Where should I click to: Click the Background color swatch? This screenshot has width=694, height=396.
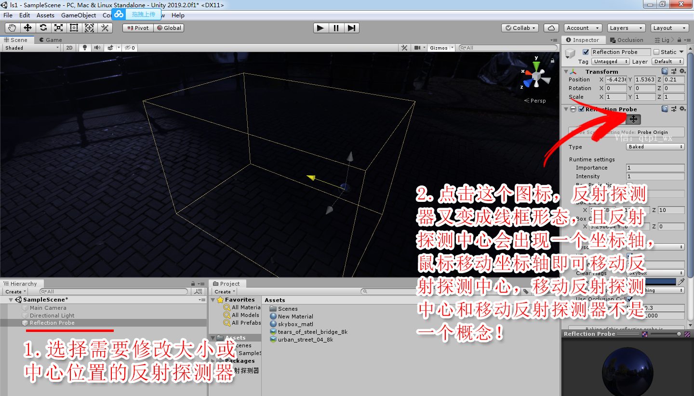[651, 281]
